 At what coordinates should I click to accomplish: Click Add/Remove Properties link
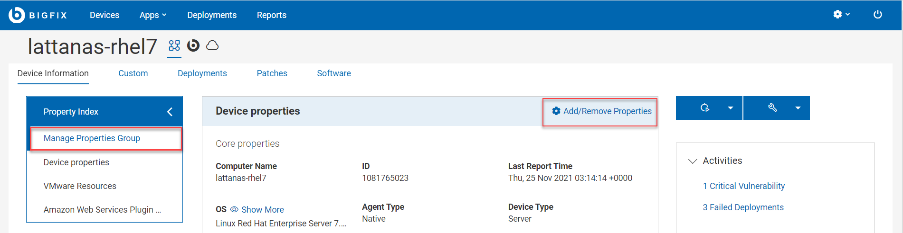coord(601,111)
